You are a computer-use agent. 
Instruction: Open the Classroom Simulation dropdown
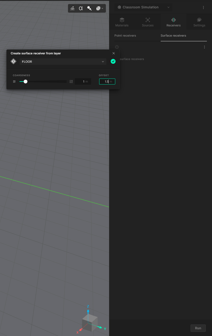143,7
